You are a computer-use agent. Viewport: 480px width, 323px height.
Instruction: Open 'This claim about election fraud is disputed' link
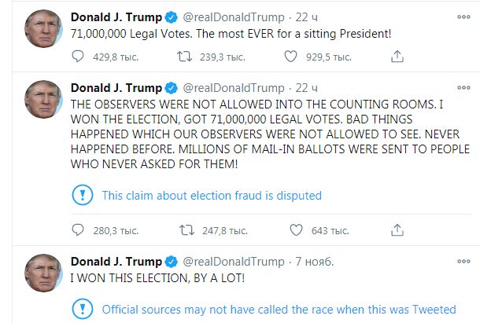click(212, 196)
